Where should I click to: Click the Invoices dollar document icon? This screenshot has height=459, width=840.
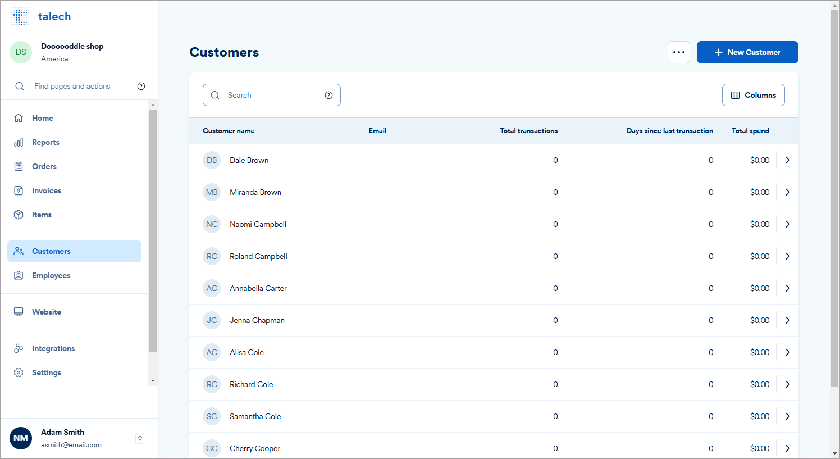[19, 190]
